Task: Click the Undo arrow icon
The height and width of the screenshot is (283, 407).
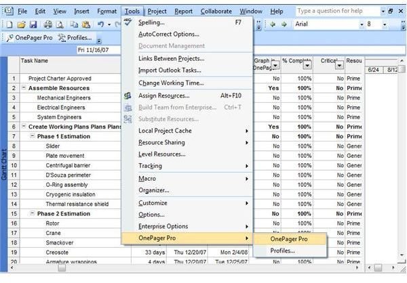Action: tap(100, 24)
